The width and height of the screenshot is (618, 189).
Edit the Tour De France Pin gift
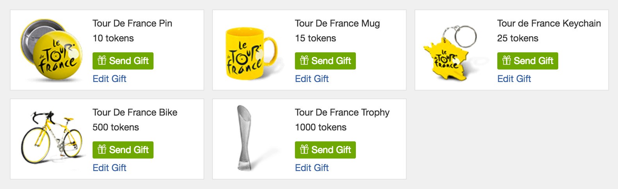[x=109, y=79]
